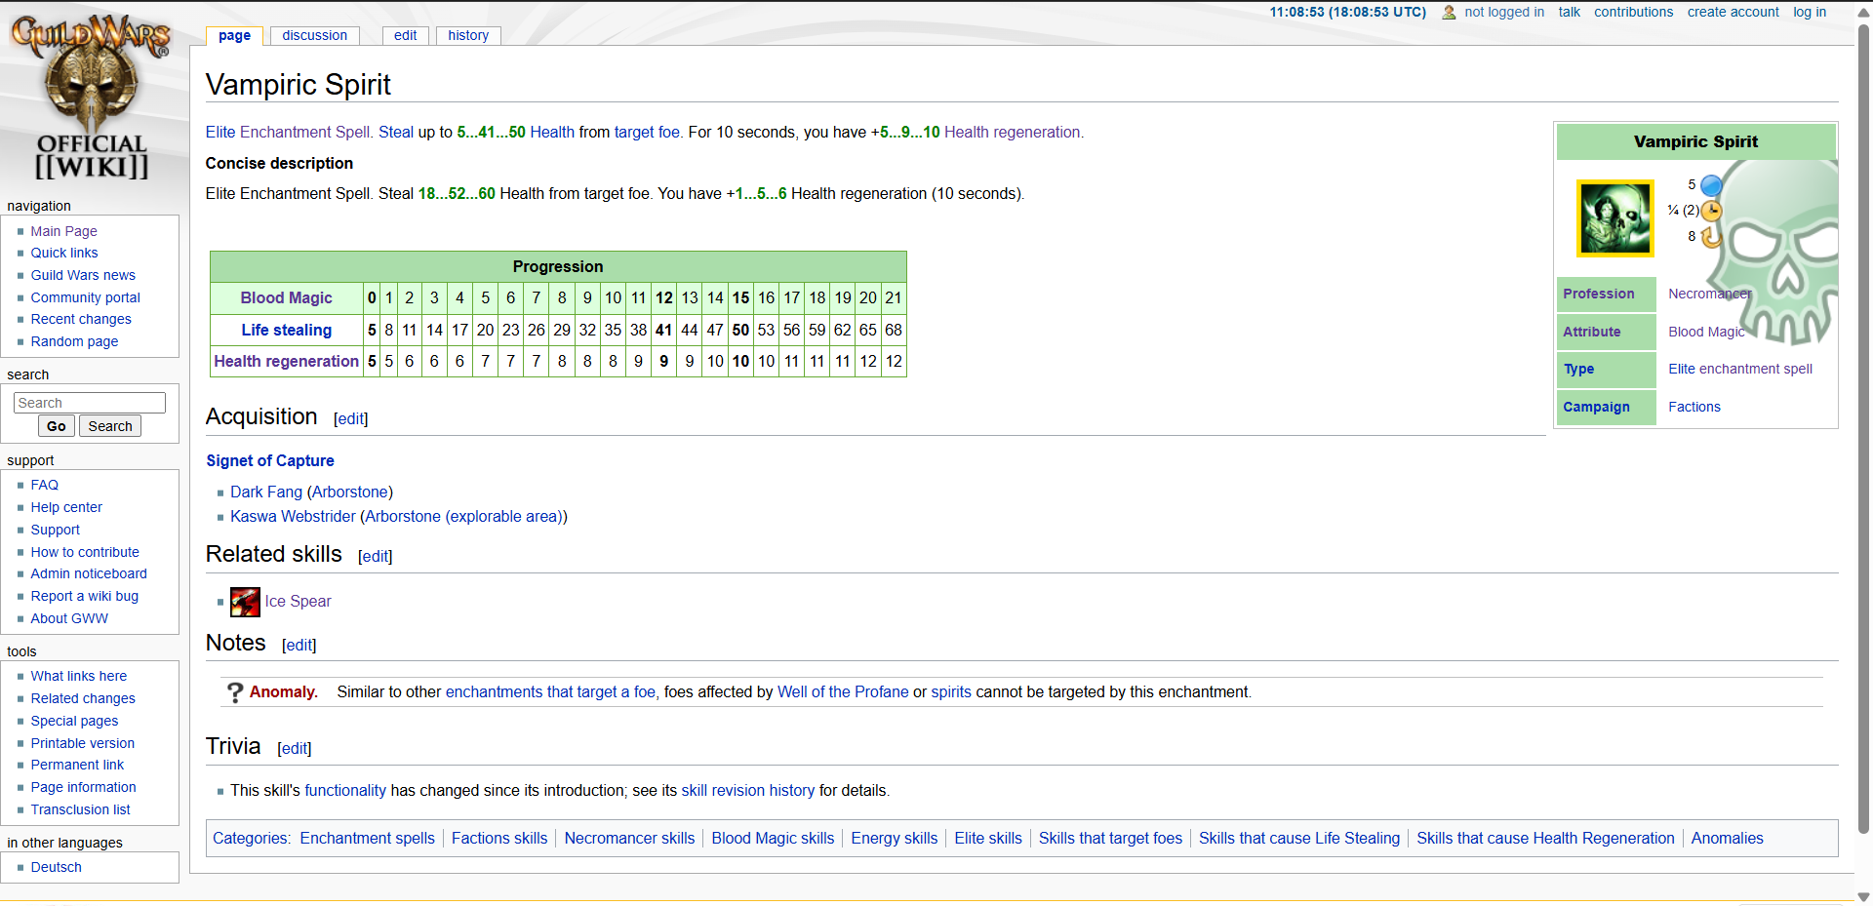Open the Ice Spear skill icon
This screenshot has height=906, width=1873.
point(245,602)
